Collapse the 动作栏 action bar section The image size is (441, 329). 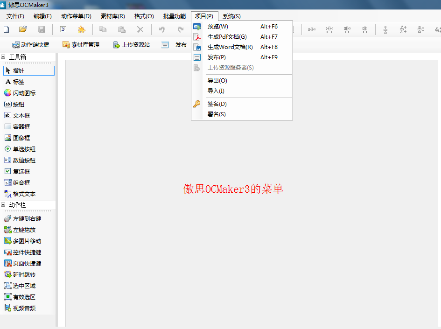click(x=3, y=205)
